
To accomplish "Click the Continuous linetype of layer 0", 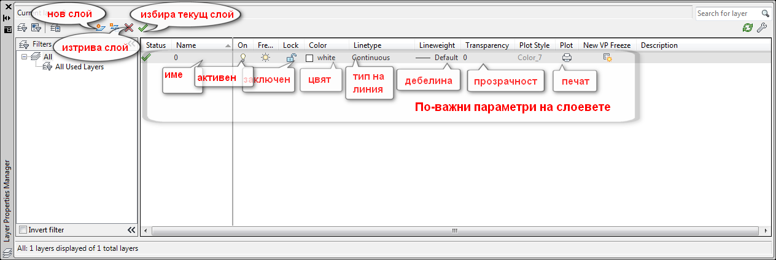I will pos(371,57).
